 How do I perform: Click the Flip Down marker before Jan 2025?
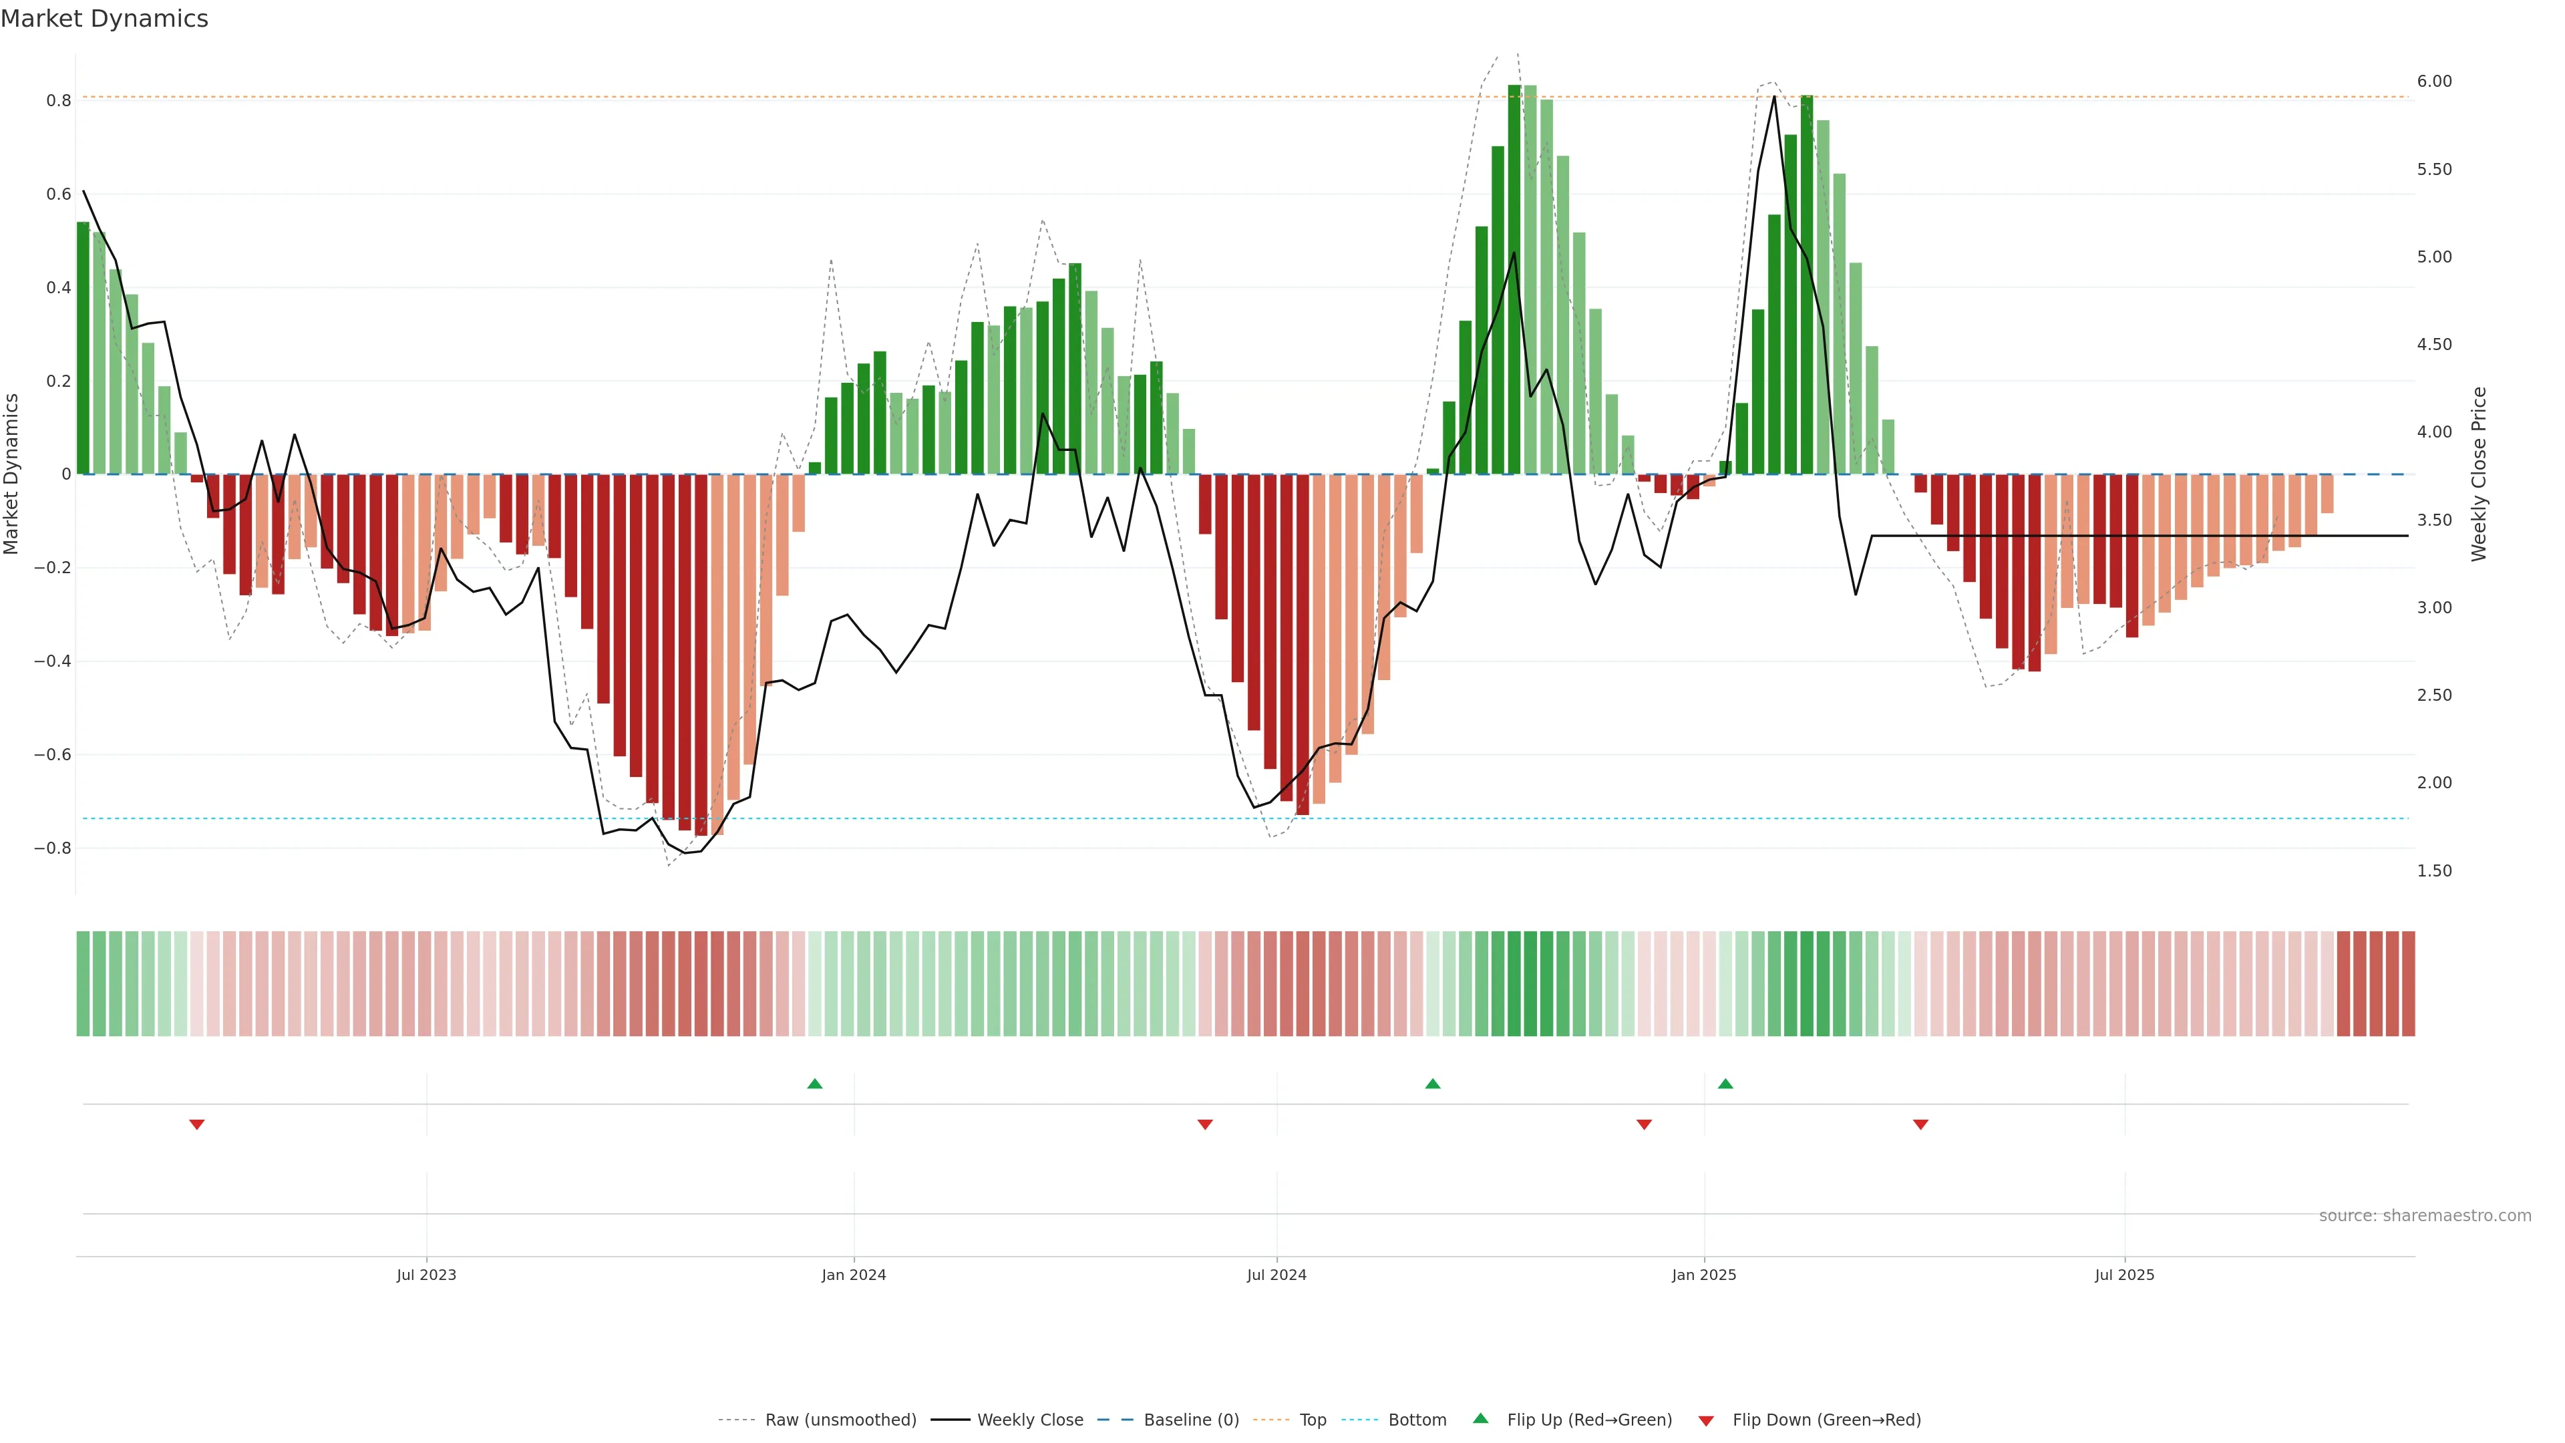pyautogui.click(x=1644, y=1124)
